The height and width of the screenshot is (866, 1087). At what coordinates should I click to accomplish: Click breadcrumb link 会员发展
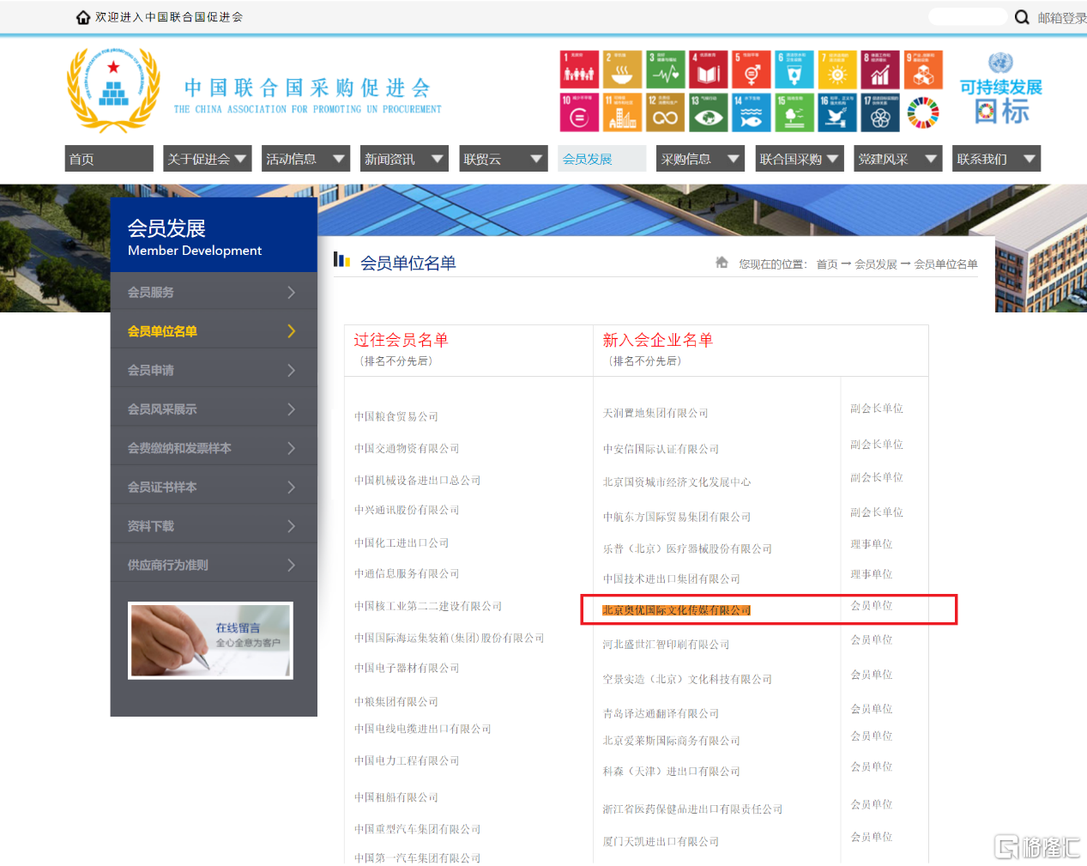pyautogui.click(x=876, y=264)
